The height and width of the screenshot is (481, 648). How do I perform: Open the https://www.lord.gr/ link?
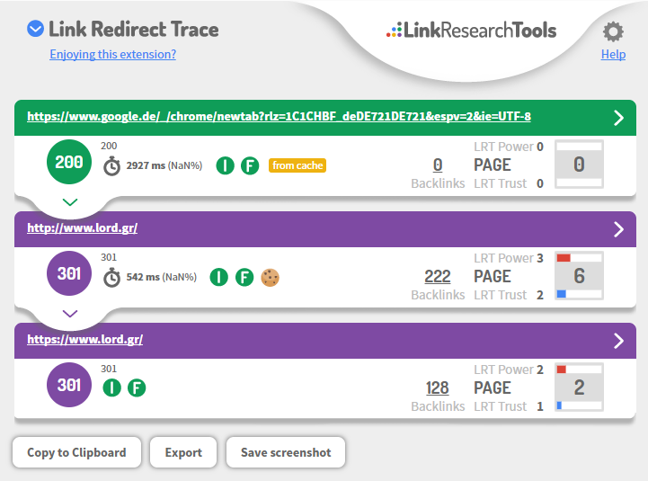[85, 340]
